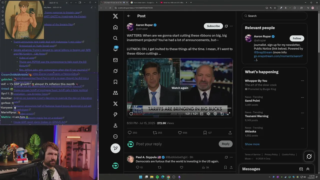The image size is (320, 180).
Task: Open 2025-07-16 tab in notes app
Action: point(54,3)
